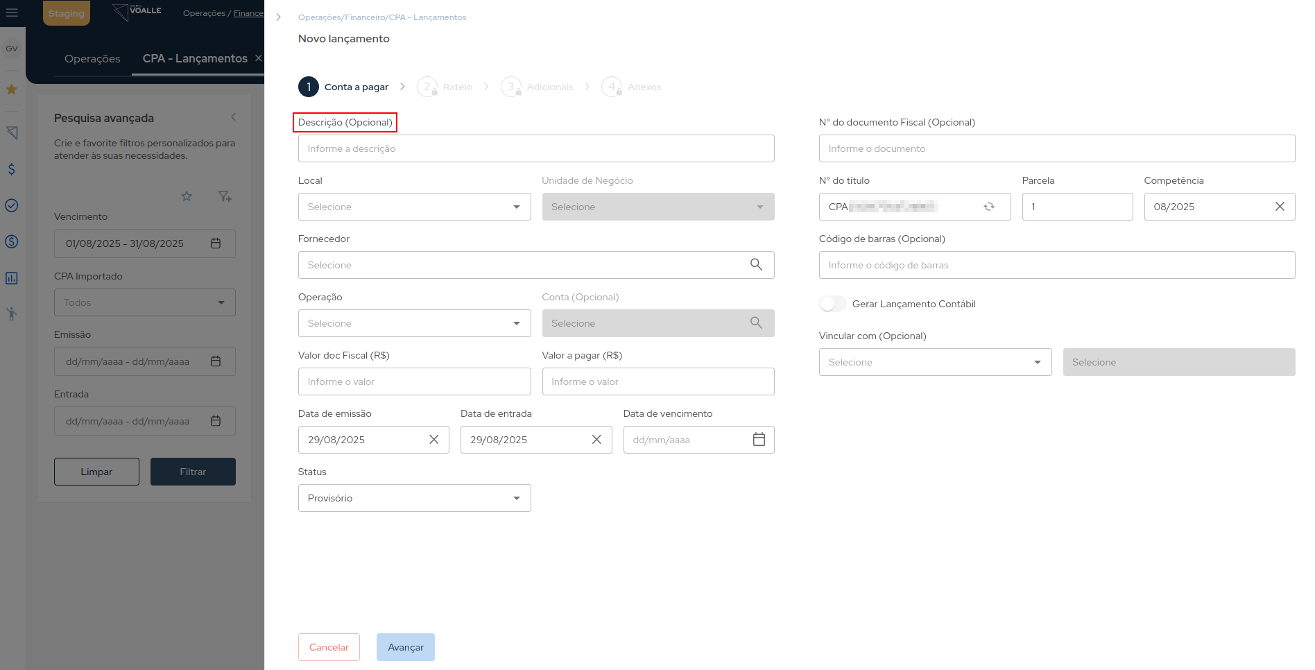The width and height of the screenshot is (1315, 670).
Task: Regenerate the Nº do título number
Action: pos(989,207)
